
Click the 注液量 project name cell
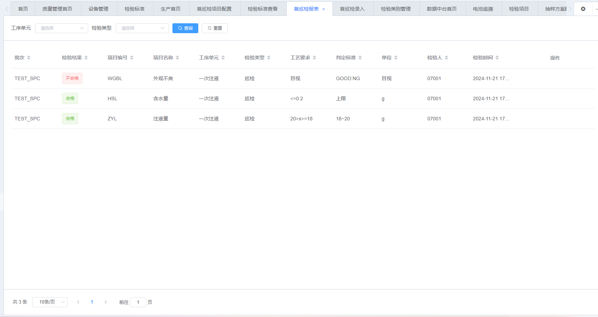161,119
